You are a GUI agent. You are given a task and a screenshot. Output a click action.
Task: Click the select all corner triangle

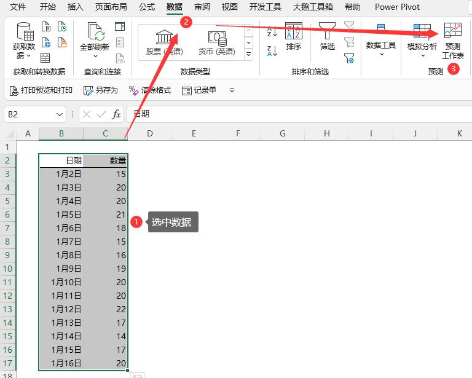coord(9,133)
